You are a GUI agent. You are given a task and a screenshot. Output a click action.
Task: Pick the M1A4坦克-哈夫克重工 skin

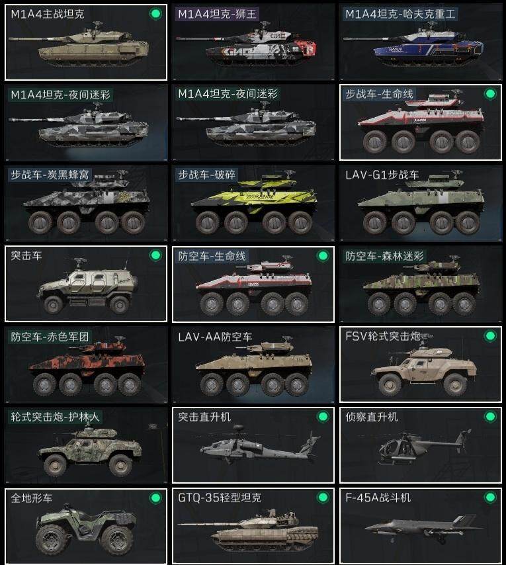[x=420, y=42]
